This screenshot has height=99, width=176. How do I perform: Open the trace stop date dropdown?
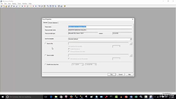[82, 65]
